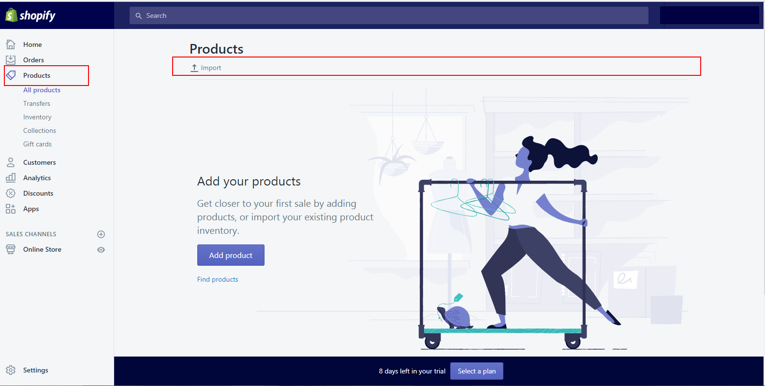Click the Shopify logo in header
765x386 pixels.
30,15
